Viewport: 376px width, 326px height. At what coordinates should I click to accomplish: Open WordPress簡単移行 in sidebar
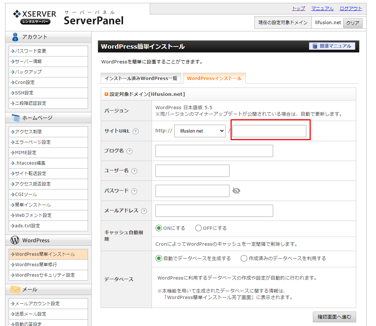pyautogui.click(x=48, y=265)
